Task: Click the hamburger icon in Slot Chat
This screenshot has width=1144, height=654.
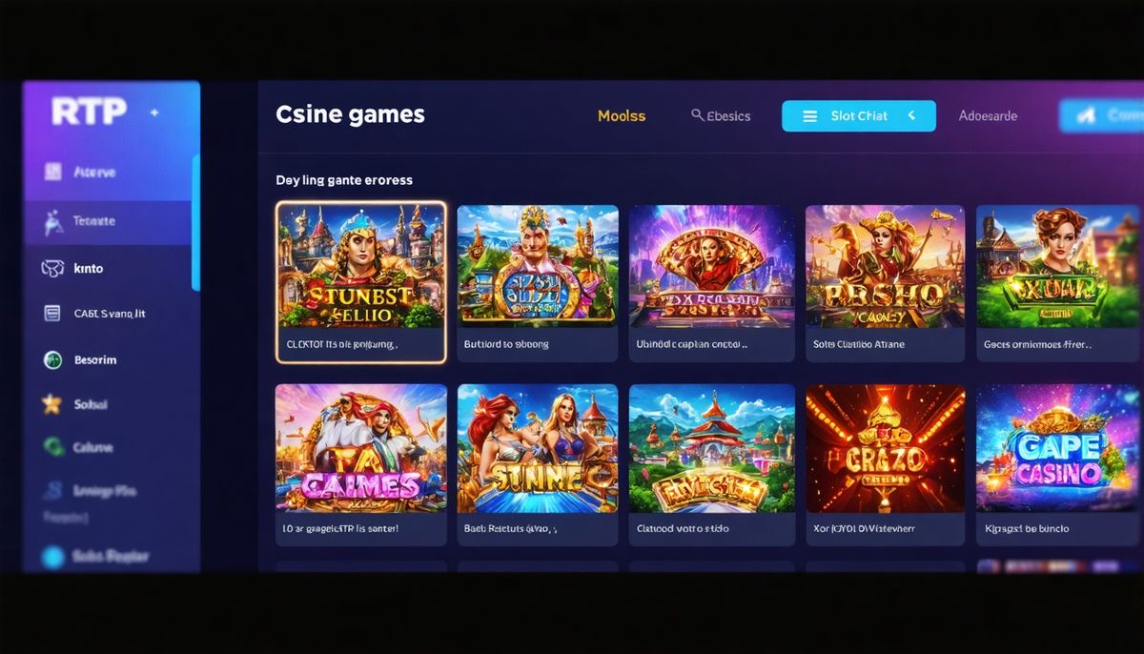Action: point(810,116)
